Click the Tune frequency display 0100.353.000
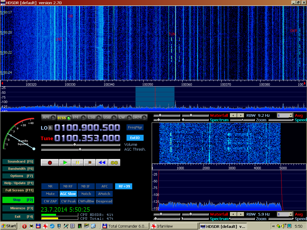This screenshot has height=230, width=307. 87,138
